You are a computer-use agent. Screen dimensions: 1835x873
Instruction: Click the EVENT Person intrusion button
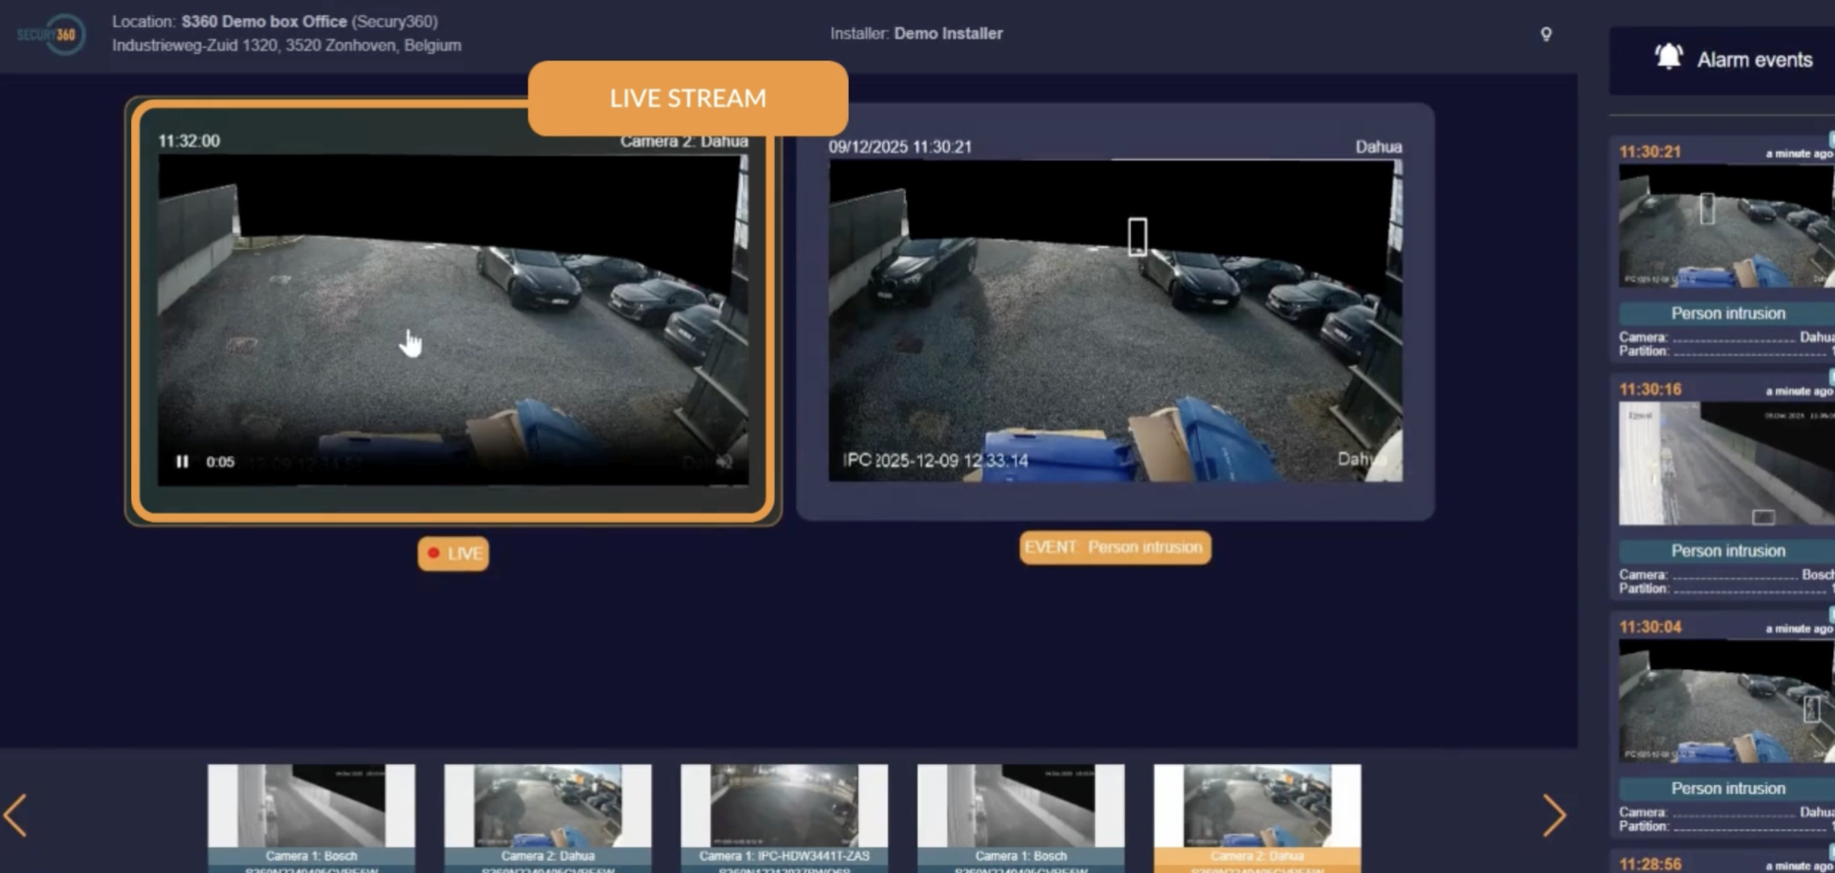coord(1115,548)
